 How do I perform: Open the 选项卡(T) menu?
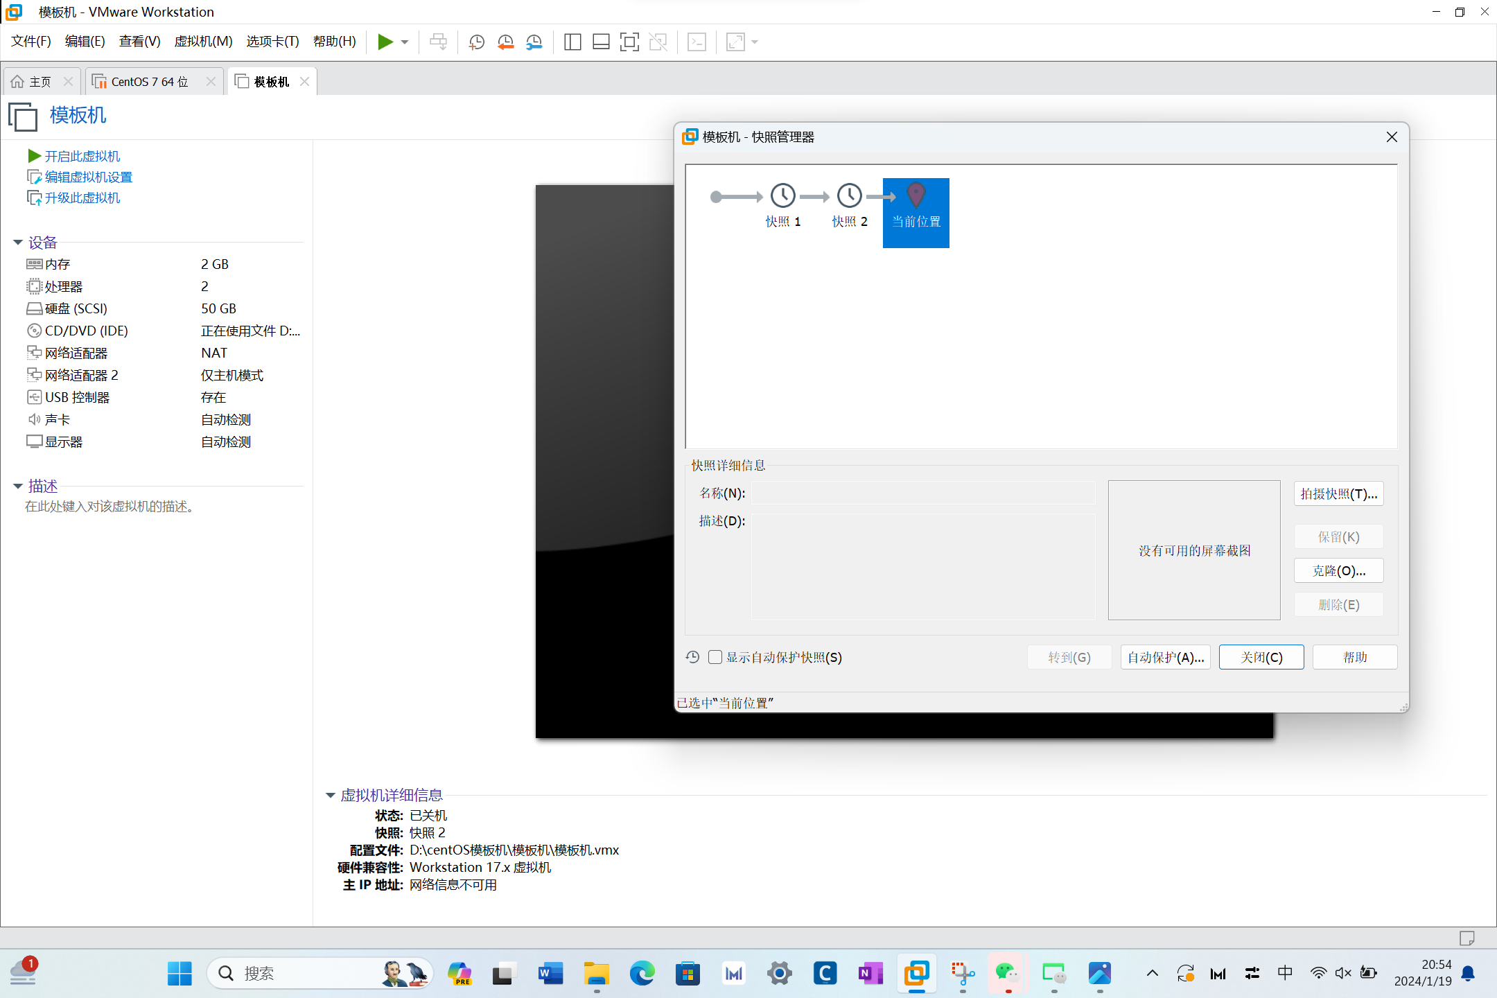pos(272,42)
